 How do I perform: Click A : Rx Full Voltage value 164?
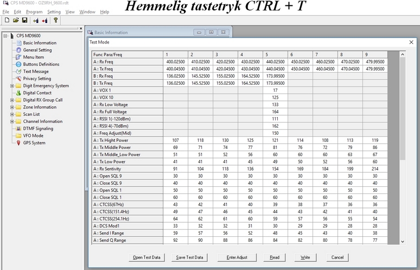click(x=275, y=112)
